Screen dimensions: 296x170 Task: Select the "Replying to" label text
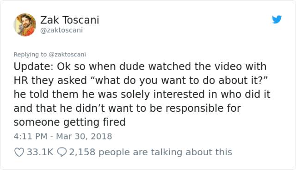(x=30, y=54)
